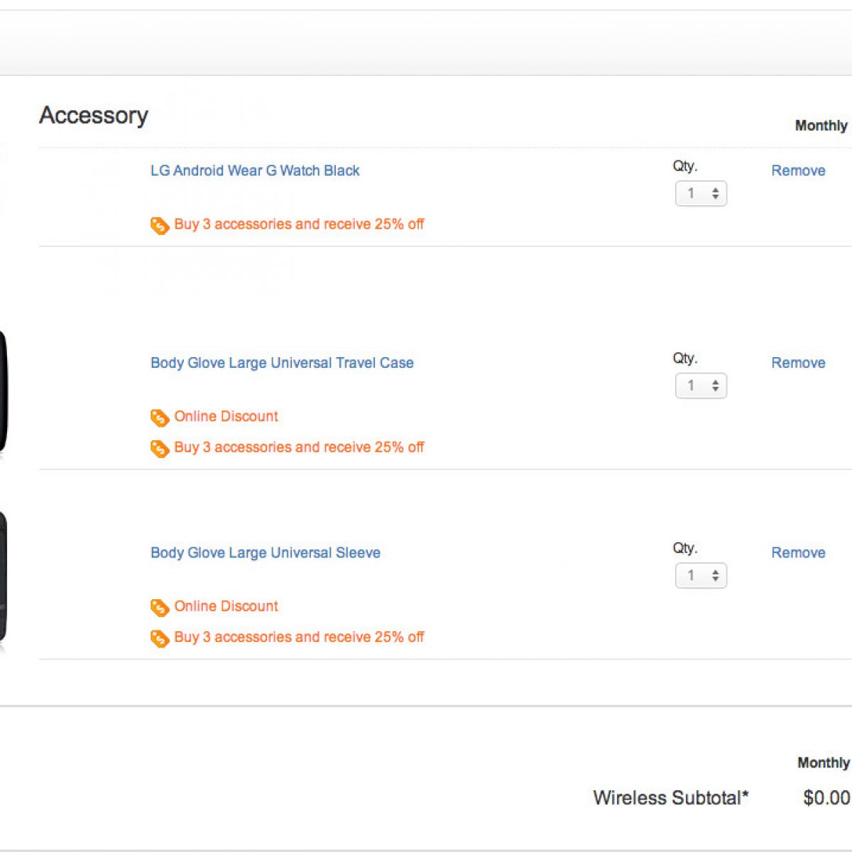Click 25% off tag icon for Travel Case
The width and height of the screenshot is (852, 852).
[159, 449]
